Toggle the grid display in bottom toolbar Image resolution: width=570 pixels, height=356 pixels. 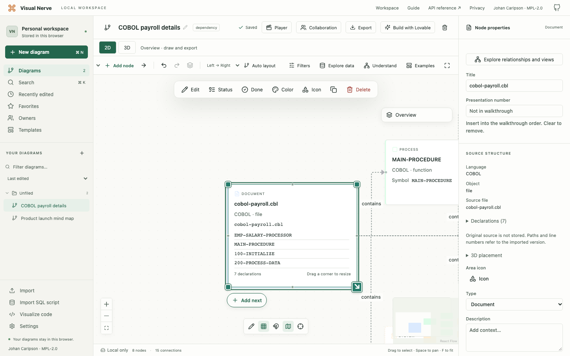[x=264, y=326]
